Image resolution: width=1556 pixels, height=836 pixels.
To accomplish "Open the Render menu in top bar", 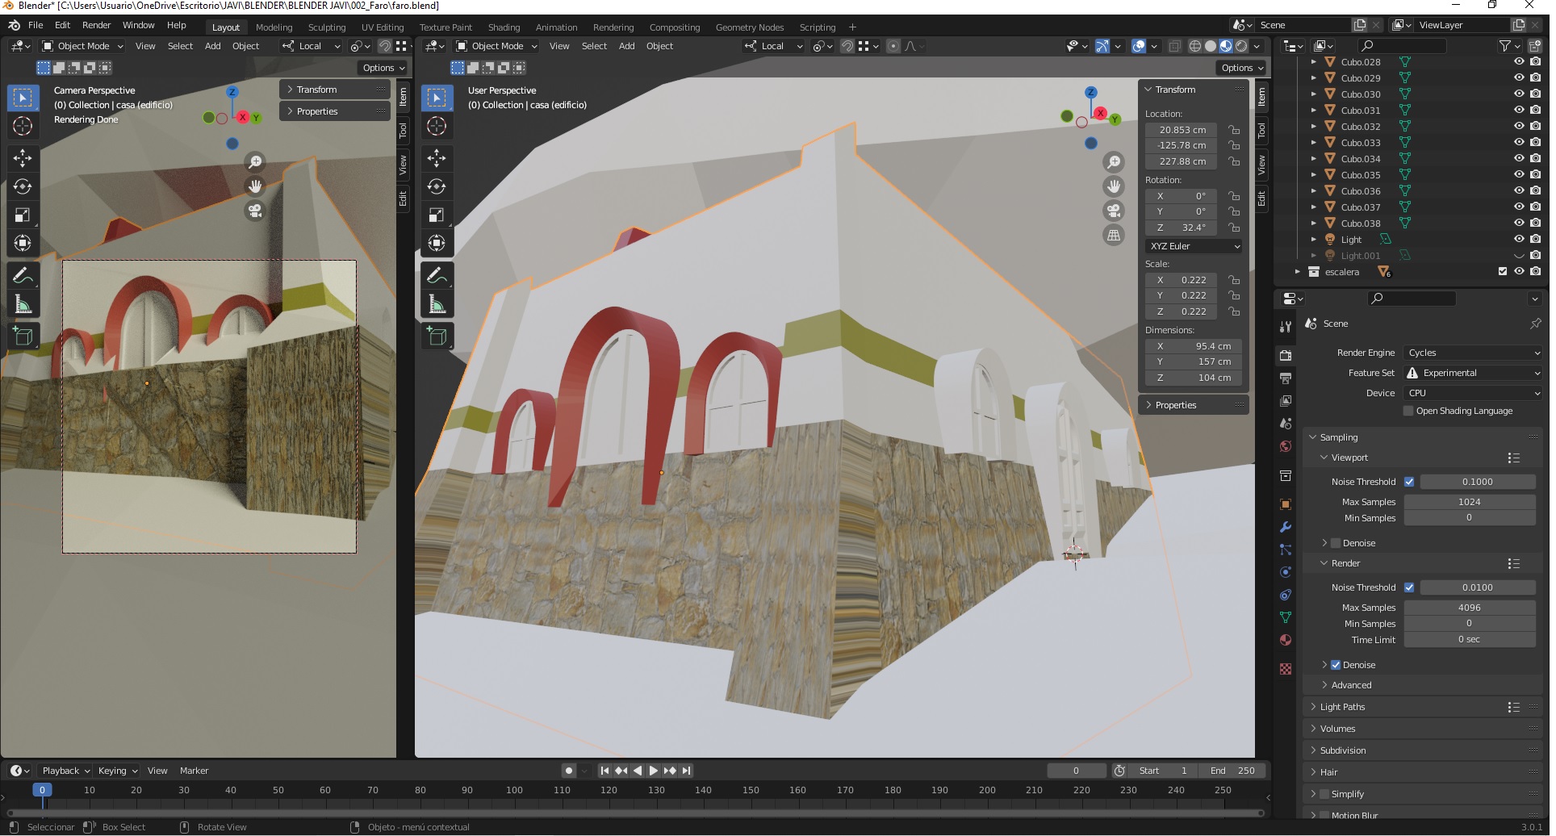I will coord(96,25).
